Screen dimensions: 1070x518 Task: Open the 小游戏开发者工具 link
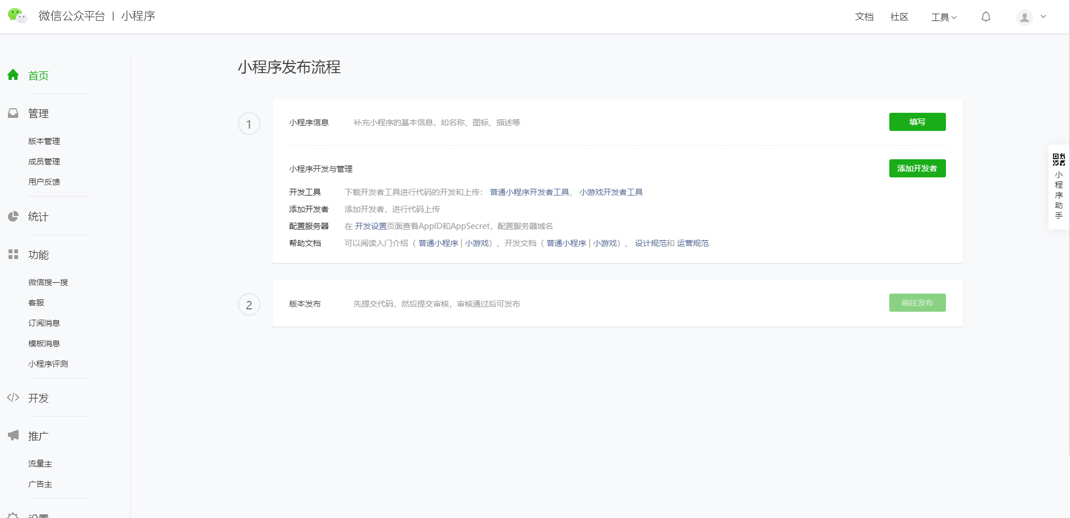pyautogui.click(x=611, y=192)
